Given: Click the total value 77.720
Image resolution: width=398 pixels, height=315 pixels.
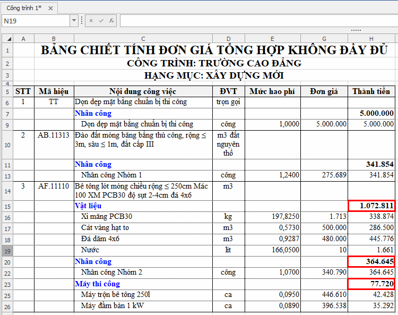Looking at the screenshot, I should [x=371, y=284].
